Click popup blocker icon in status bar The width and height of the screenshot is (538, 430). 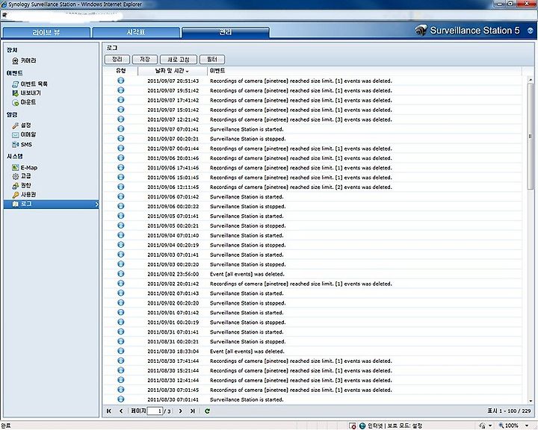pyautogui.click(x=353, y=426)
